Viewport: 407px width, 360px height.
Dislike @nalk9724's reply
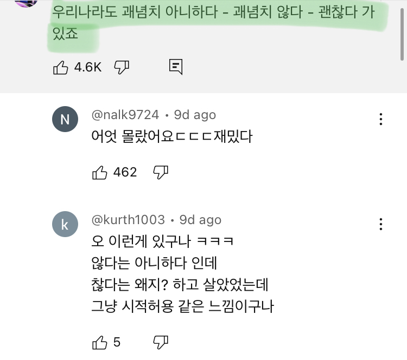[161, 173]
